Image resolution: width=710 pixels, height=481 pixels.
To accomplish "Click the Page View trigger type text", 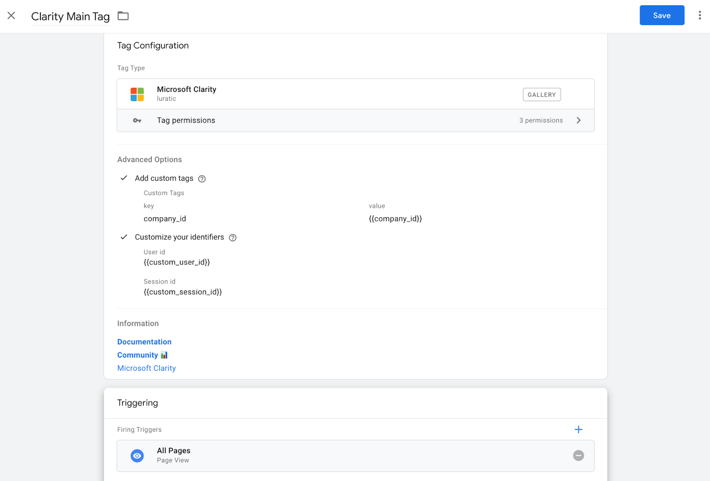I will coord(173,460).
